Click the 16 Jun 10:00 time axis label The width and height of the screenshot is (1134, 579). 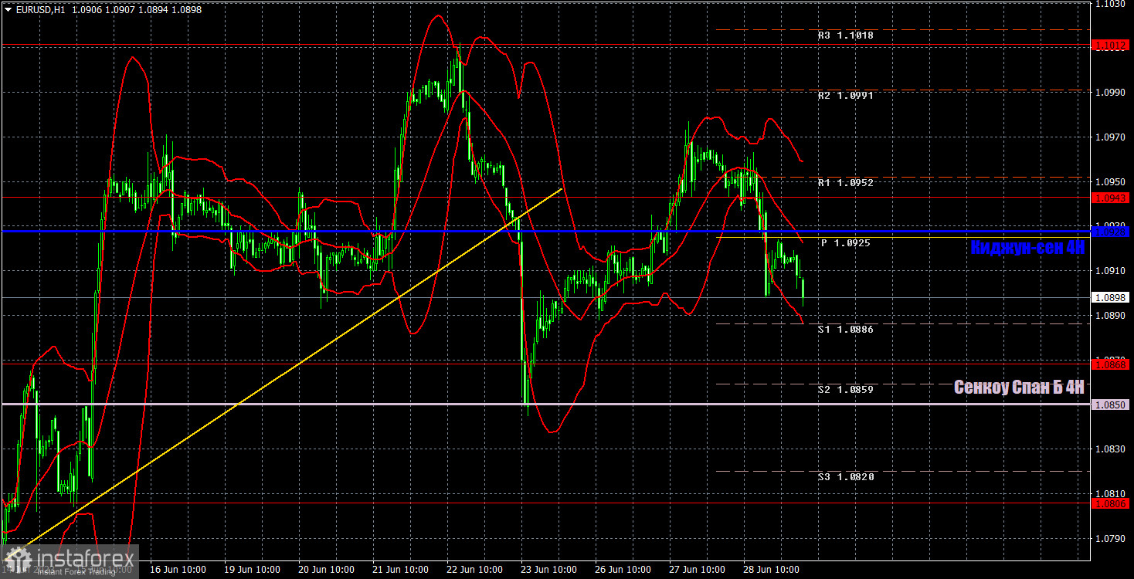[177, 570]
